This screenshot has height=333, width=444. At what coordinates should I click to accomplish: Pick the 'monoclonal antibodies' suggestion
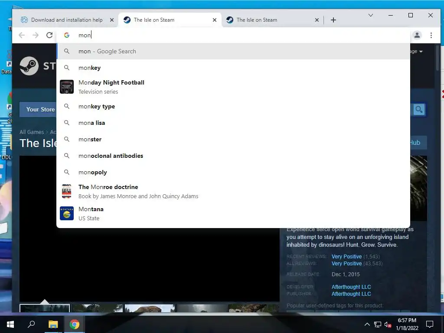[x=233, y=156]
